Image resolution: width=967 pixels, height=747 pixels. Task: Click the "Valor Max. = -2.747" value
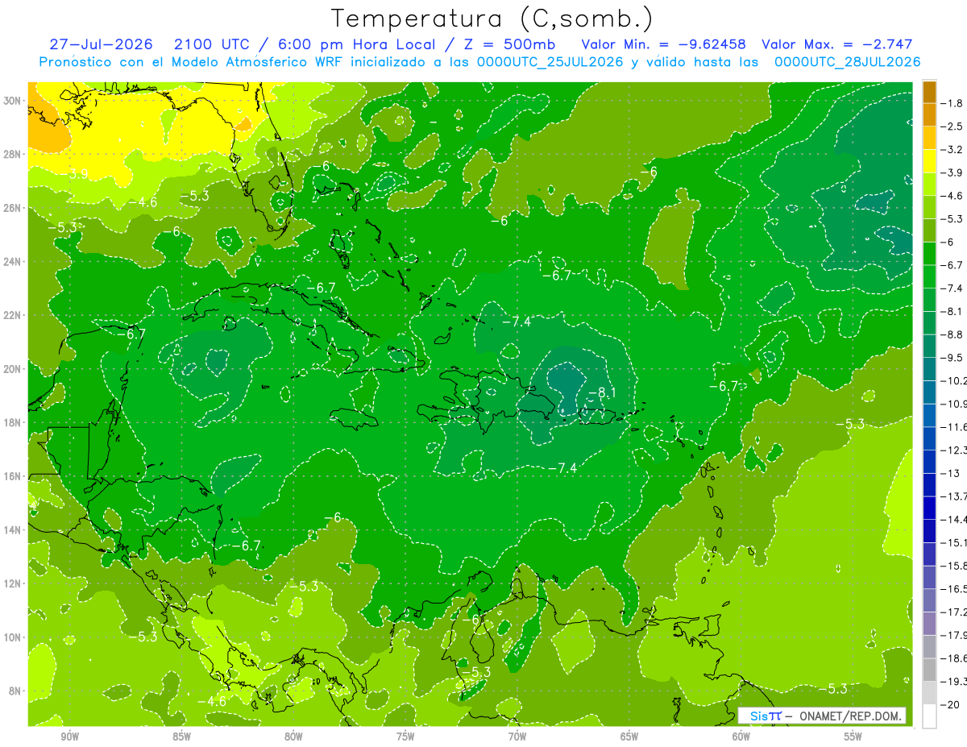click(x=836, y=44)
